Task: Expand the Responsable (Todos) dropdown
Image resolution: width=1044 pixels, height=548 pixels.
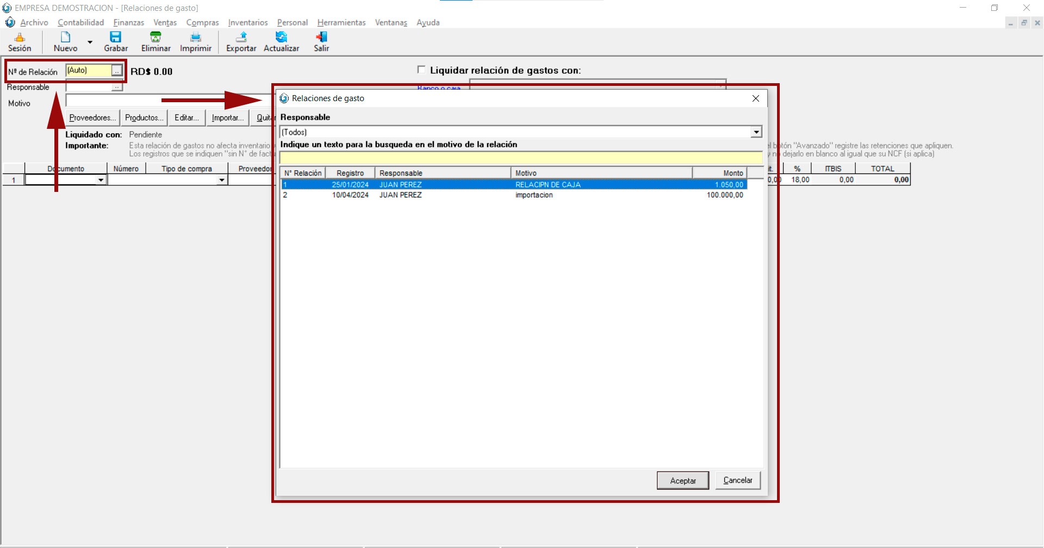Action: (x=756, y=132)
